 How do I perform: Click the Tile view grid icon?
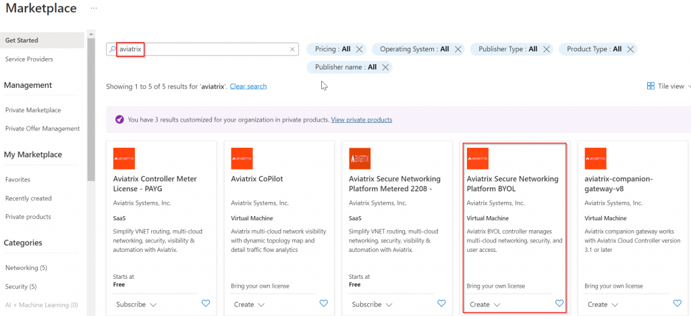[x=651, y=86]
